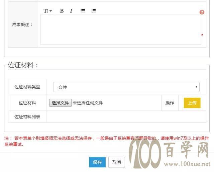Screen dimensions: 214x172
Task: Insert a bulleted list
Action: click(x=83, y=11)
